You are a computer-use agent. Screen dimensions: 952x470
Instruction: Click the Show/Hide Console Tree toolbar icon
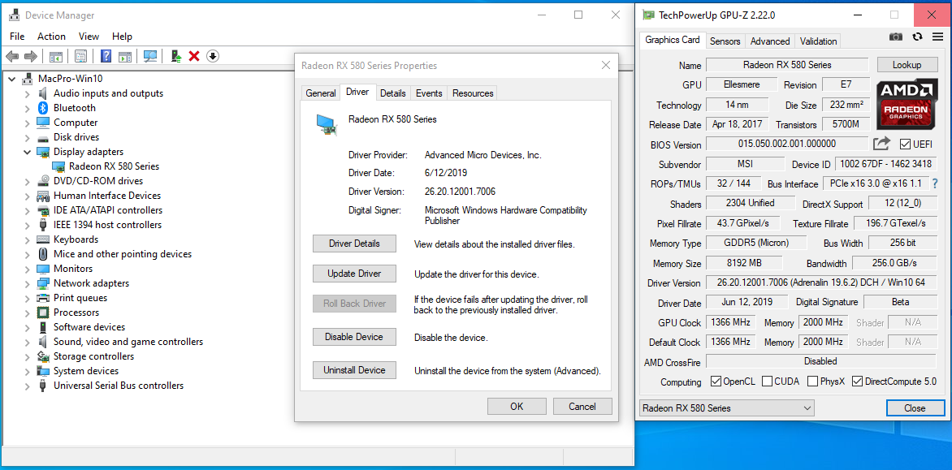coord(56,56)
